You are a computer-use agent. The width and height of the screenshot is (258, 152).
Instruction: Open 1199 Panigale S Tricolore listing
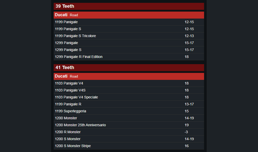(129, 36)
